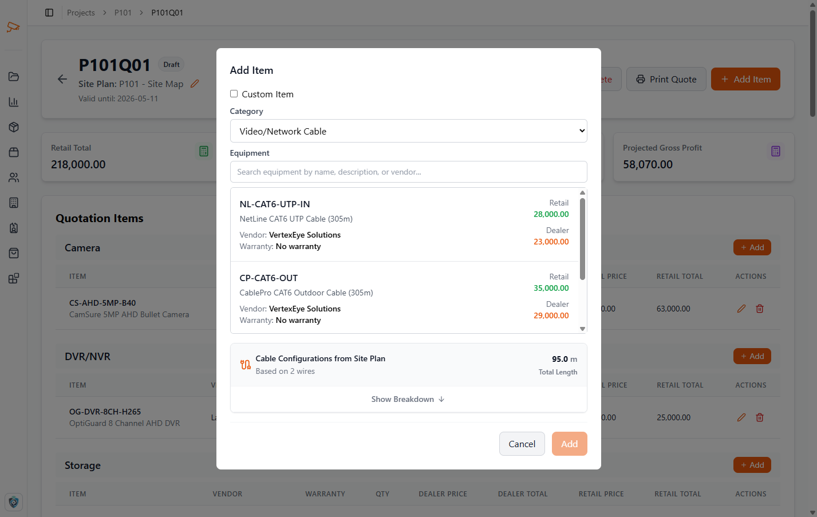
Task: Click the Add button in dialog
Action: (x=569, y=444)
